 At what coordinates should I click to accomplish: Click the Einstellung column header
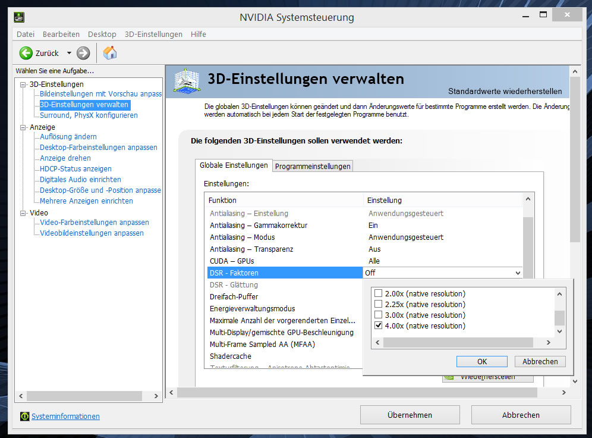[443, 201]
